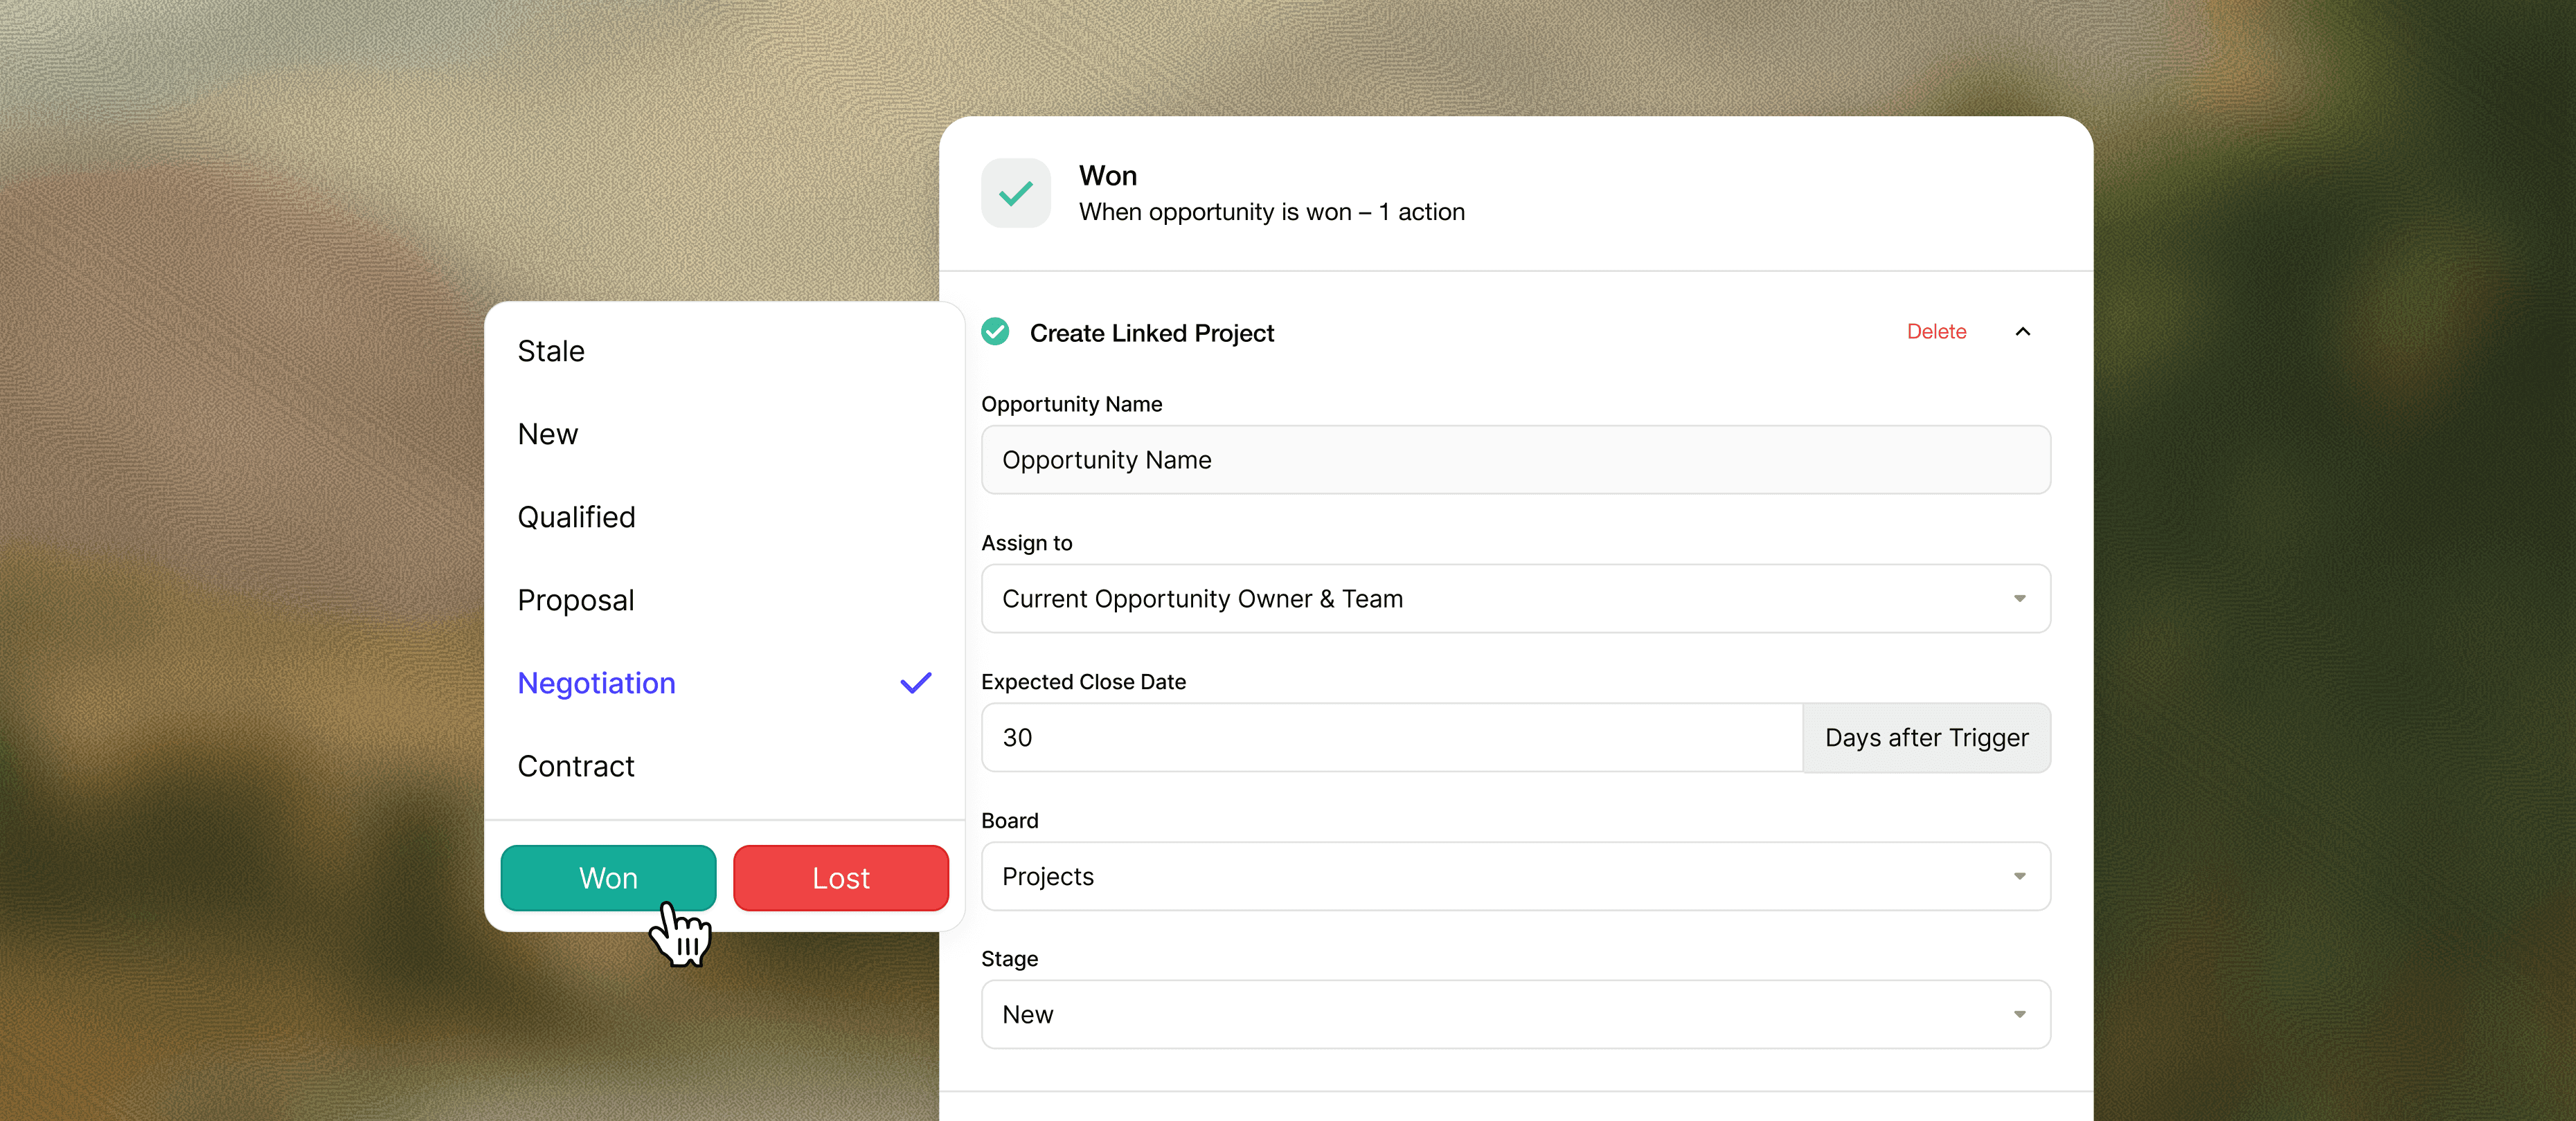Image resolution: width=2576 pixels, height=1121 pixels.
Task: Click the green circle check beside Create Linked Project
Action: tap(995, 331)
